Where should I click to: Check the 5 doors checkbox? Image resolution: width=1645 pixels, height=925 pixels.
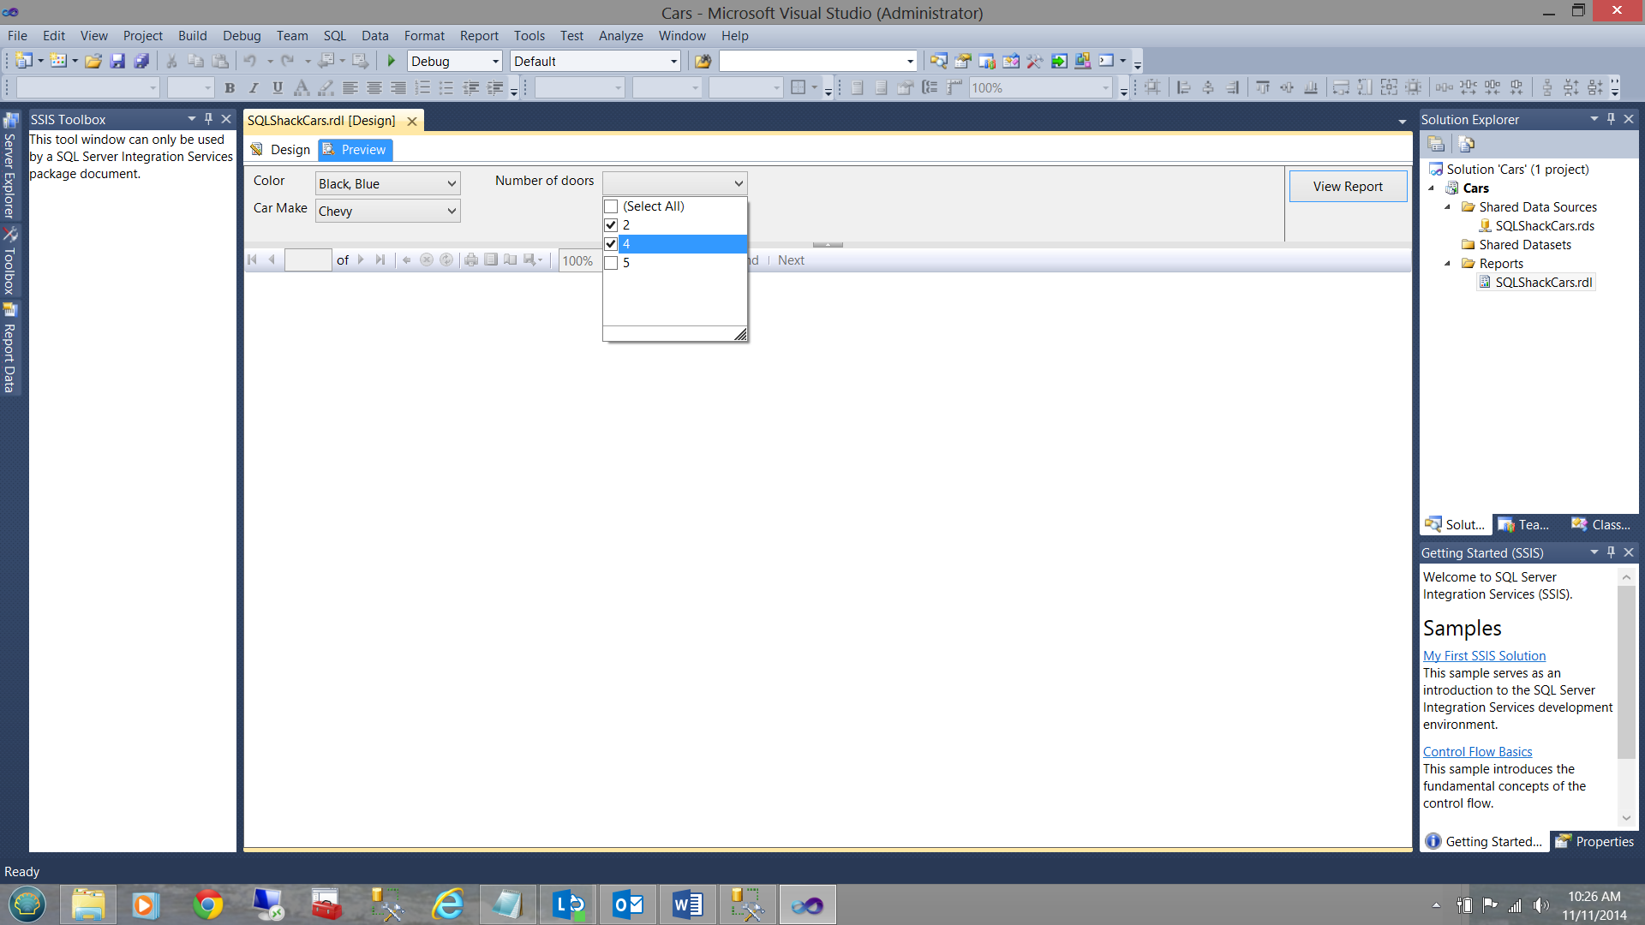point(611,263)
